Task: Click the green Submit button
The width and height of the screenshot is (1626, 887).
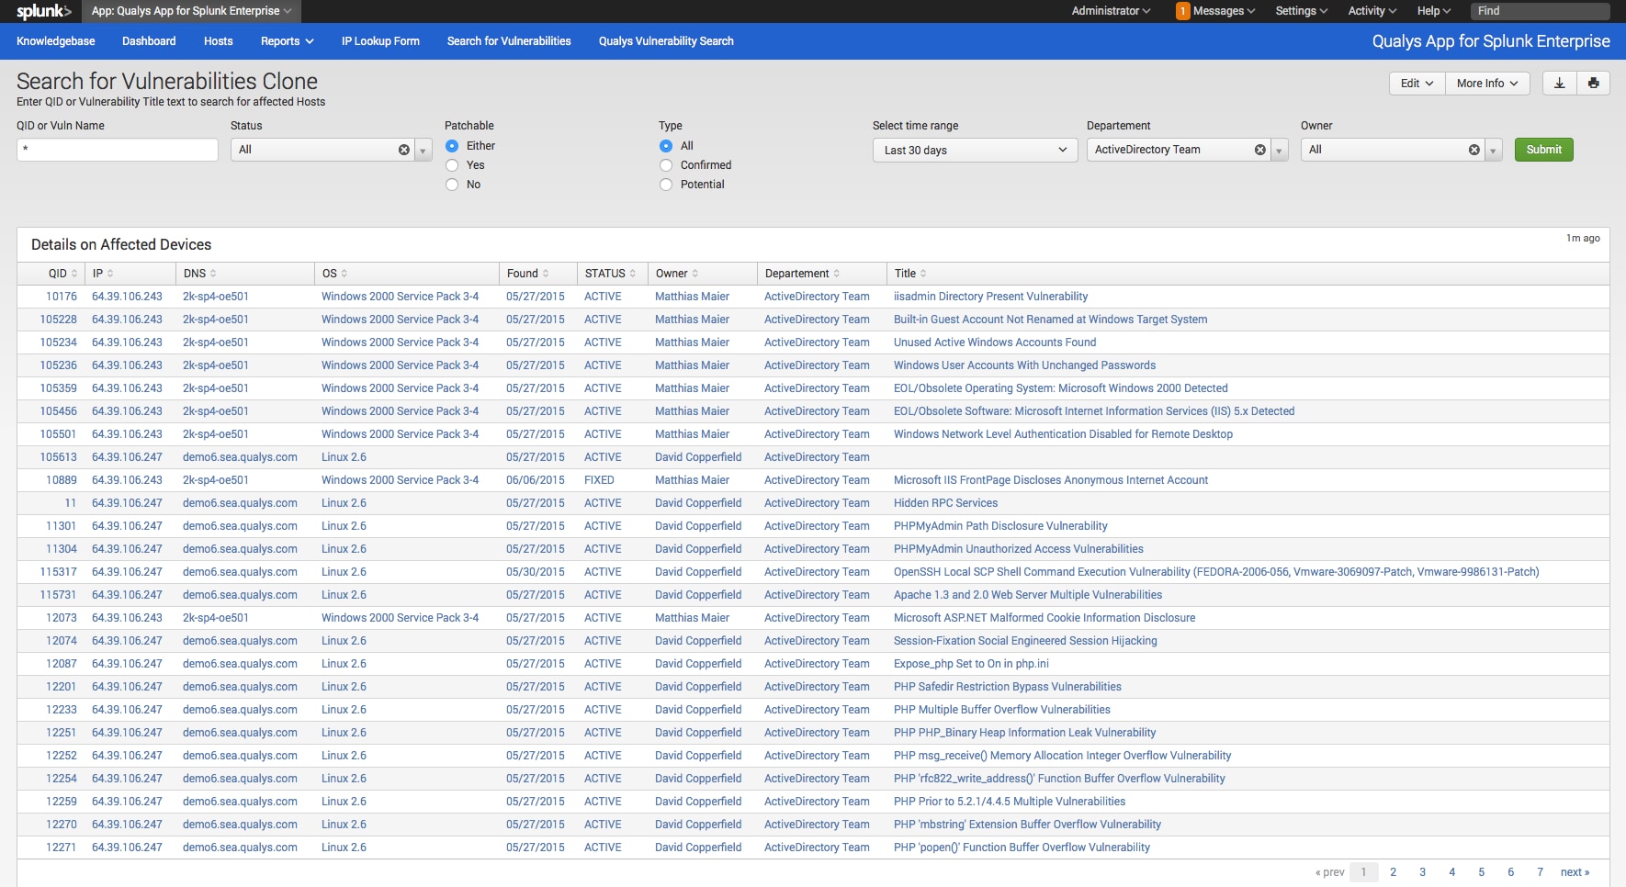Action: [1543, 150]
